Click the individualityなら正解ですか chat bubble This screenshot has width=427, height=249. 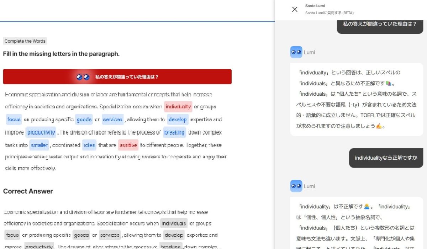point(386,158)
